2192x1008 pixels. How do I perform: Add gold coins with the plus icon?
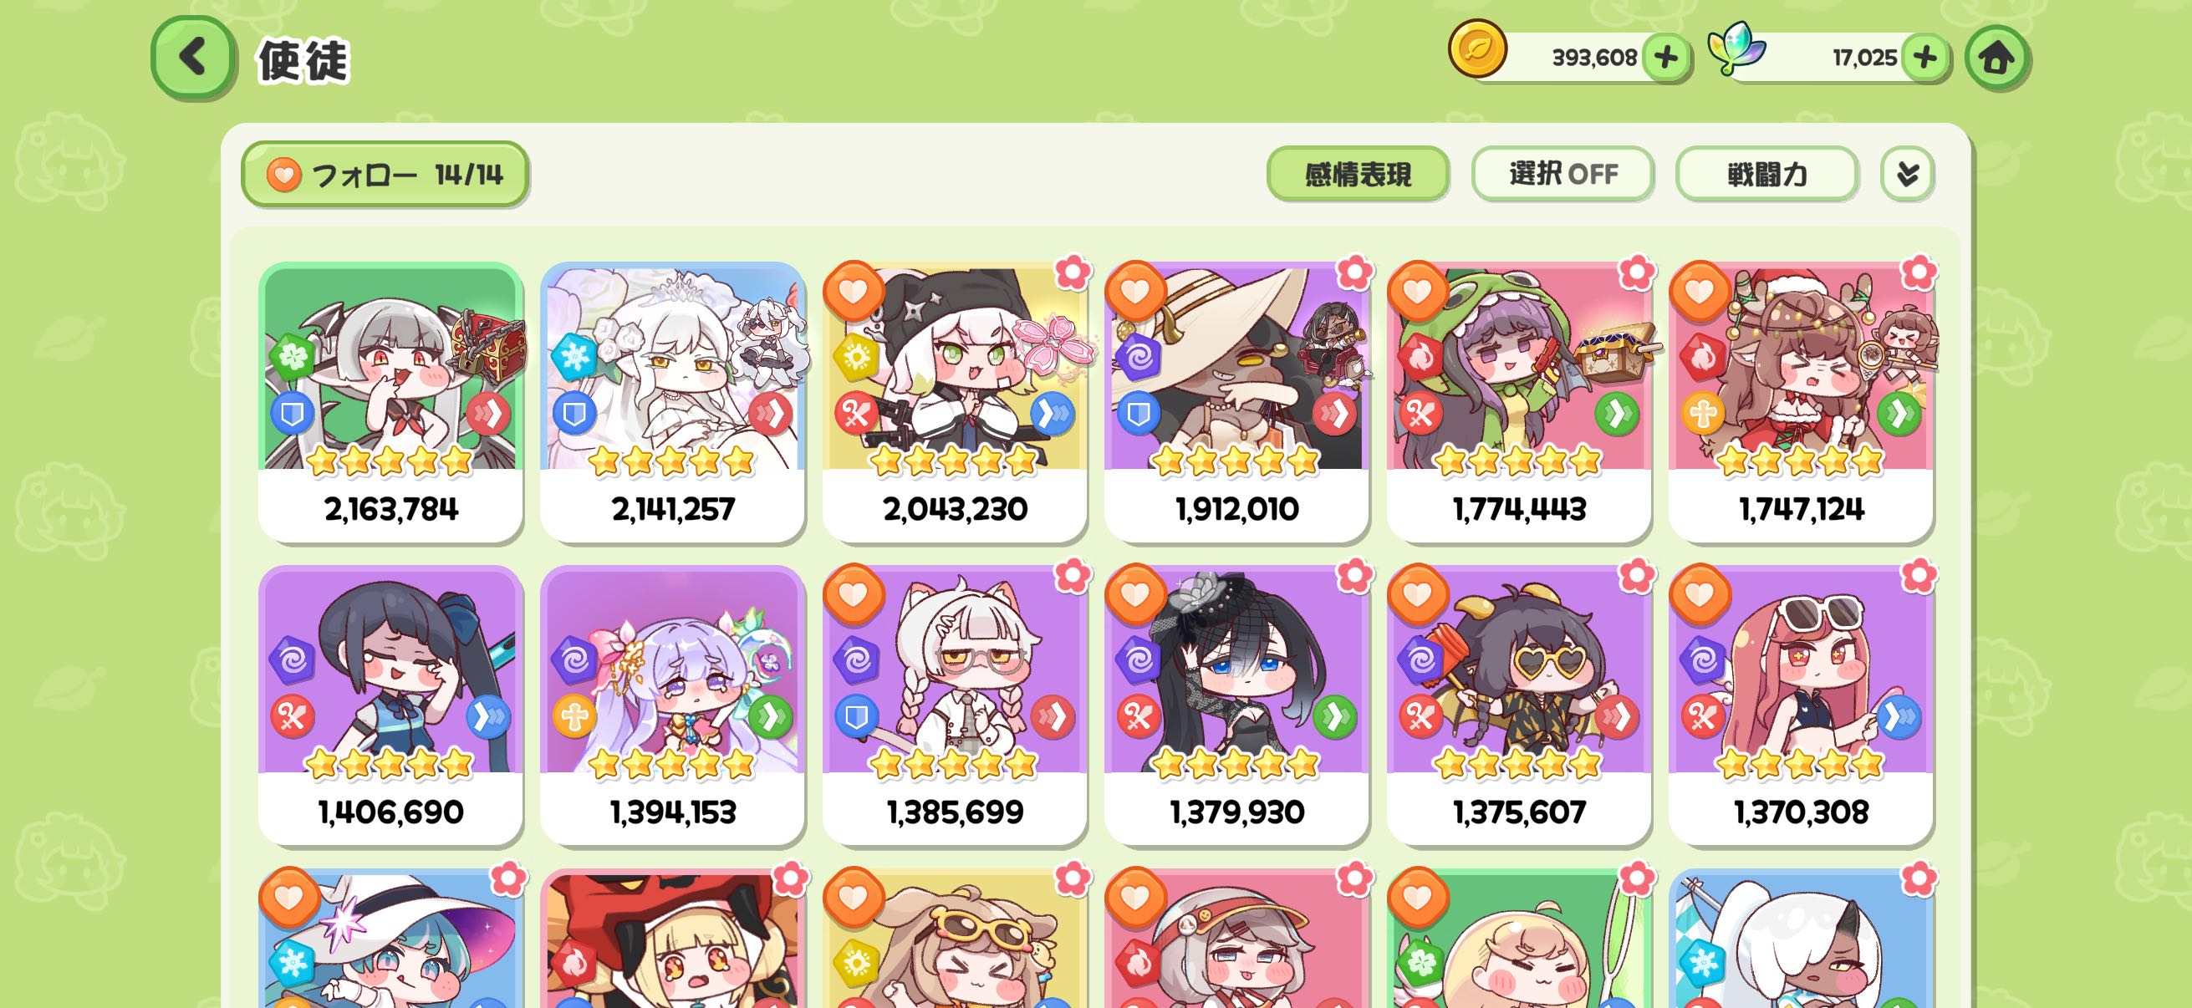(x=1665, y=58)
